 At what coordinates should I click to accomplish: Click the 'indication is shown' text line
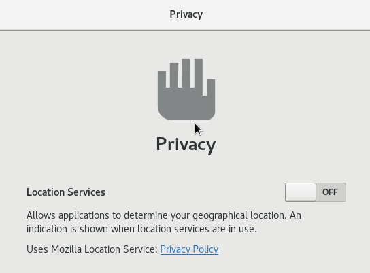pos(141,229)
